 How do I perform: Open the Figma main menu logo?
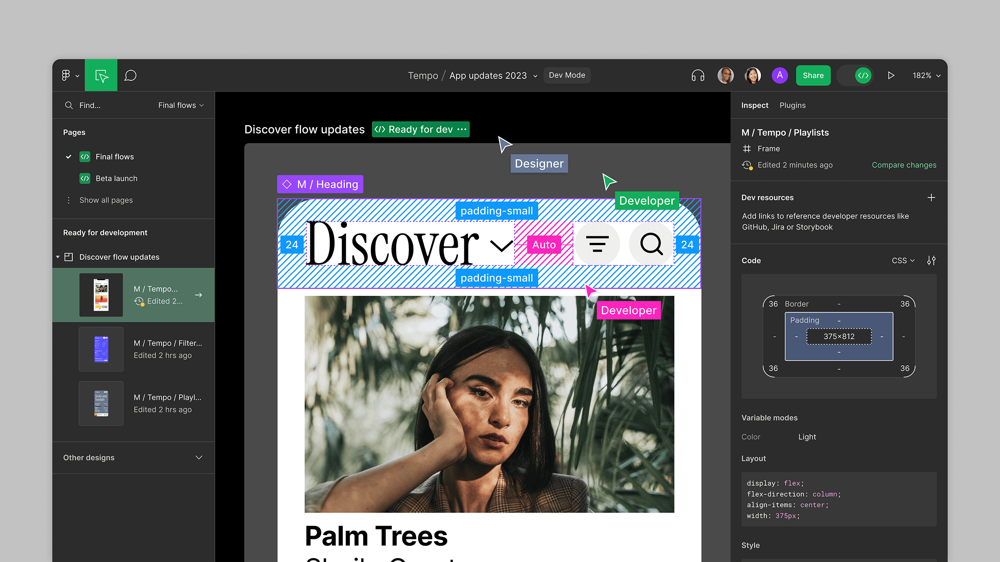tap(66, 75)
